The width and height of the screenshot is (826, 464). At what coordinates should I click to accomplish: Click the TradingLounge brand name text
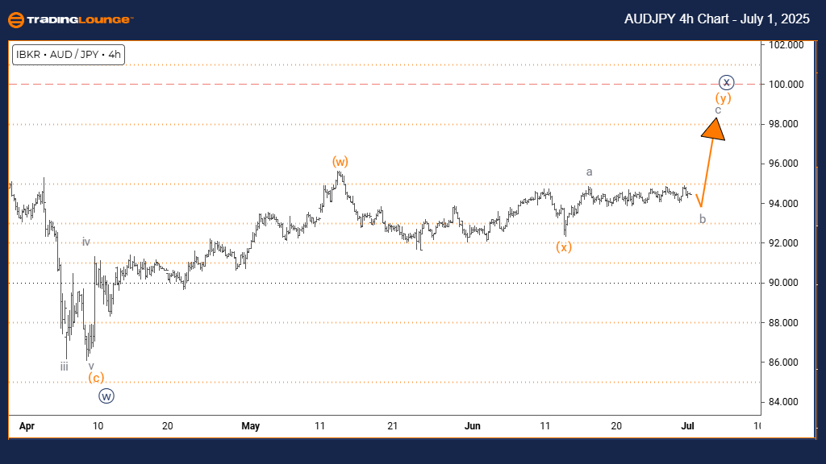pyautogui.click(x=81, y=19)
